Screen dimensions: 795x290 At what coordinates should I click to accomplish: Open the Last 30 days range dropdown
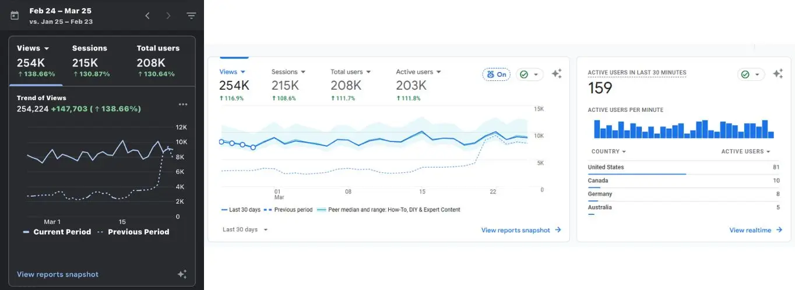click(245, 229)
